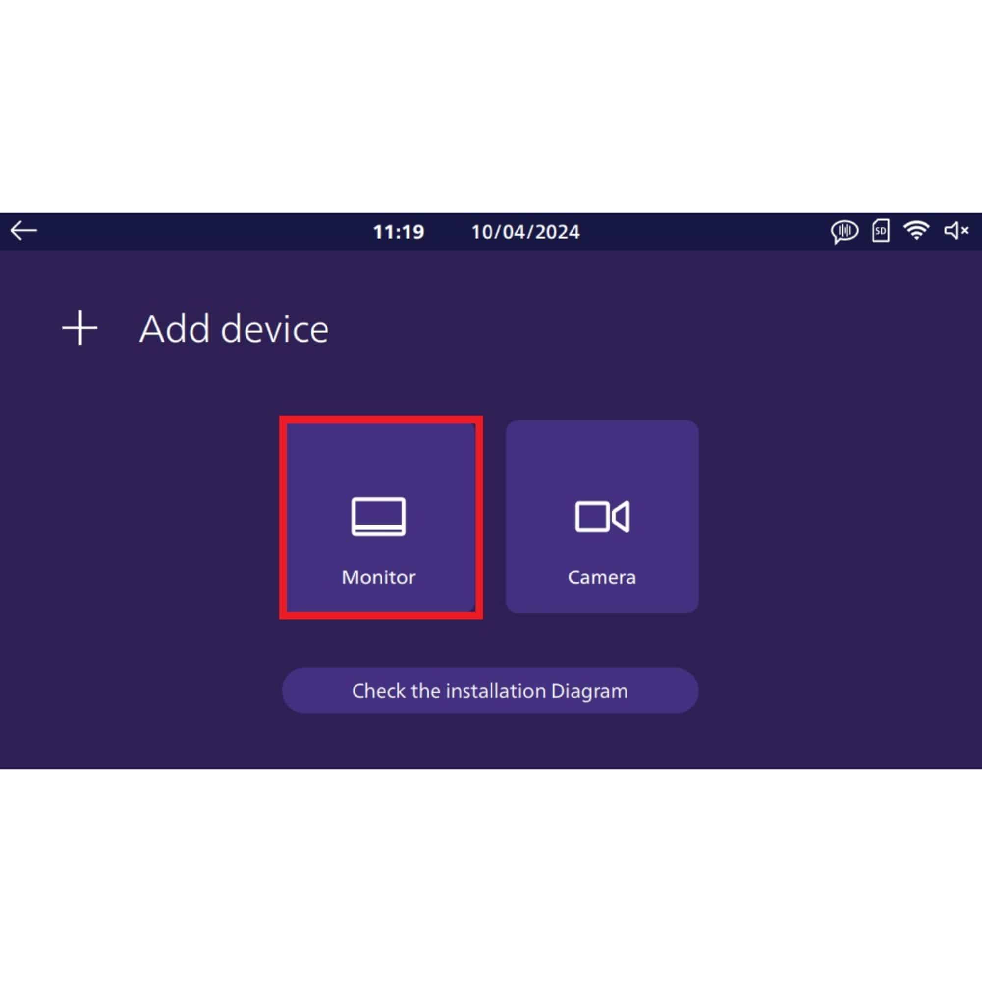Click the 10/04/2024 date display
Image resolution: width=982 pixels, height=982 pixels.
(x=525, y=232)
